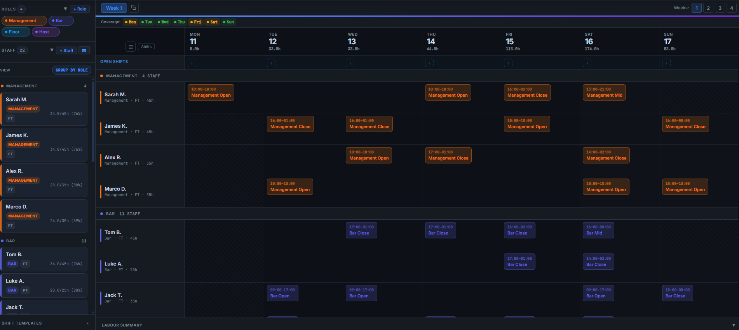Collapse the Roles section arrow
739x330 pixels.
point(65,9)
